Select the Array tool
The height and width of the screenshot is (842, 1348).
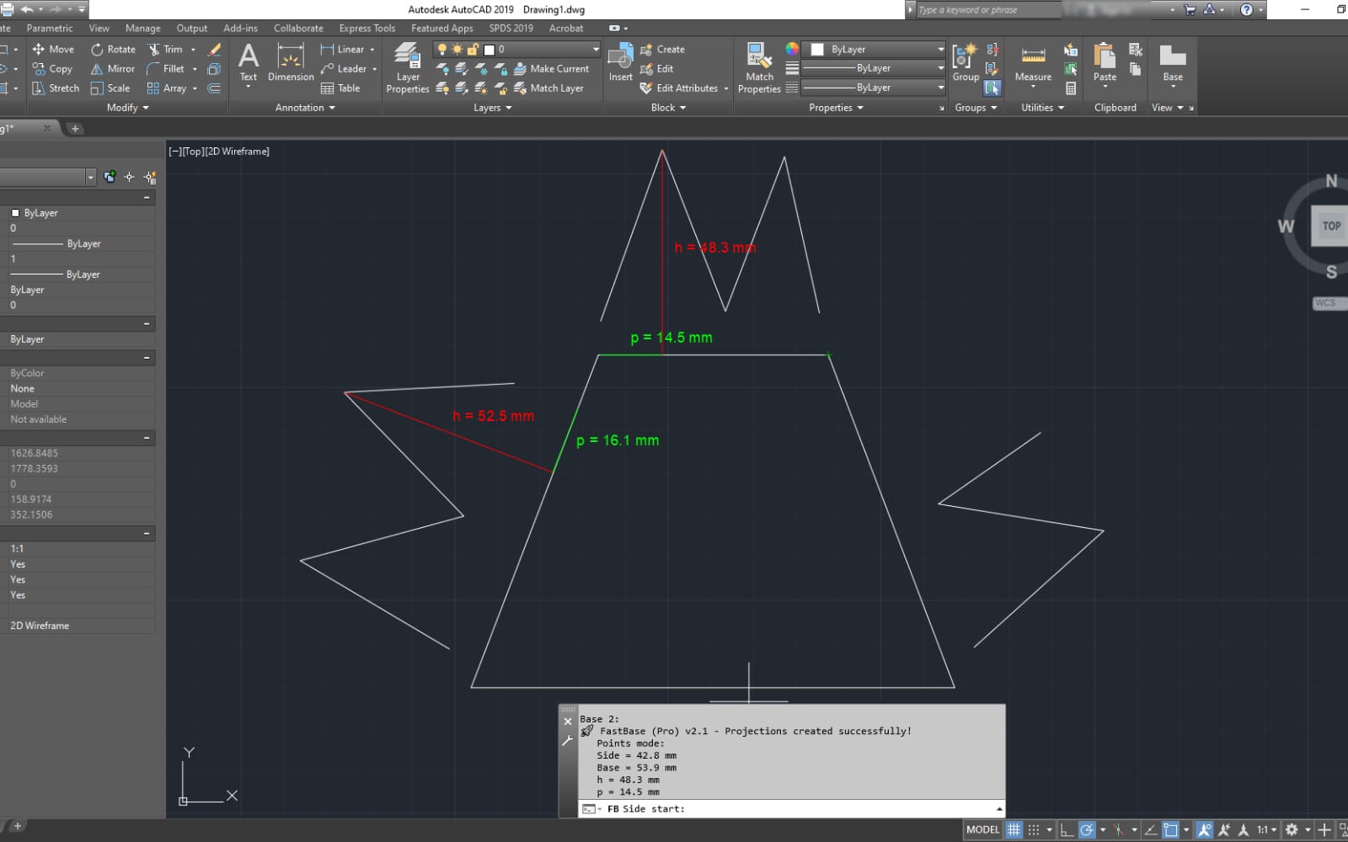point(167,88)
